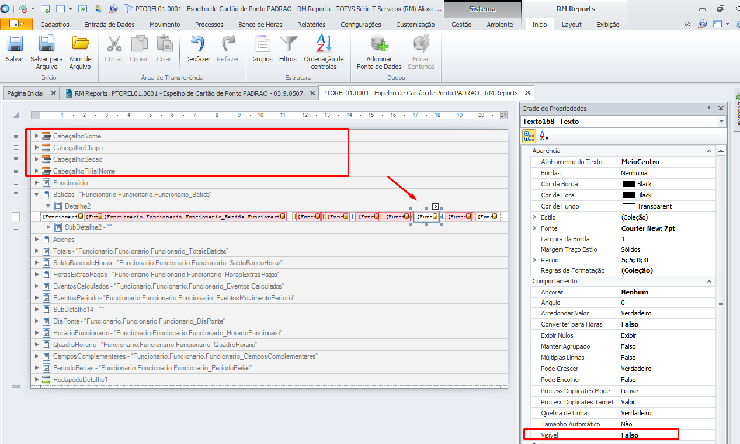Collapse the Aparência category
Image resolution: width=740 pixels, height=444 pixels.
(x=710, y=151)
